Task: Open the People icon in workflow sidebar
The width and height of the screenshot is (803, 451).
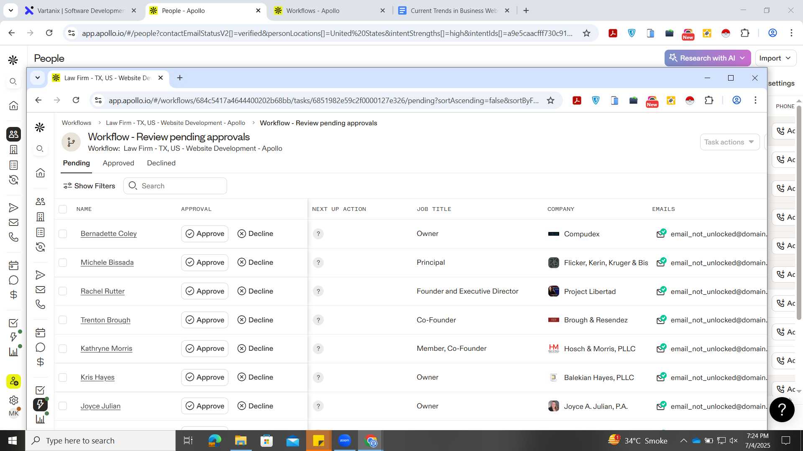Action: pyautogui.click(x=40, y=201)
